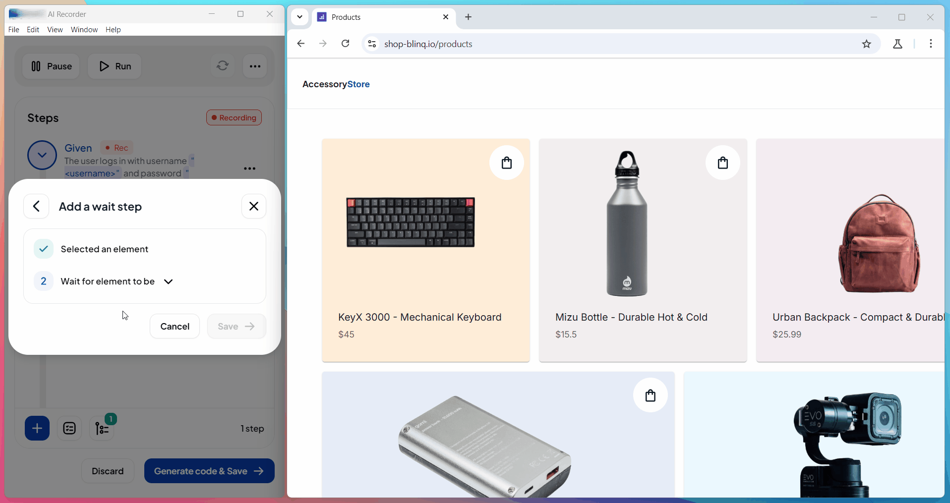The image size is (950, 503).
Task: Open a new browser tab
Action: click(468, 17)
